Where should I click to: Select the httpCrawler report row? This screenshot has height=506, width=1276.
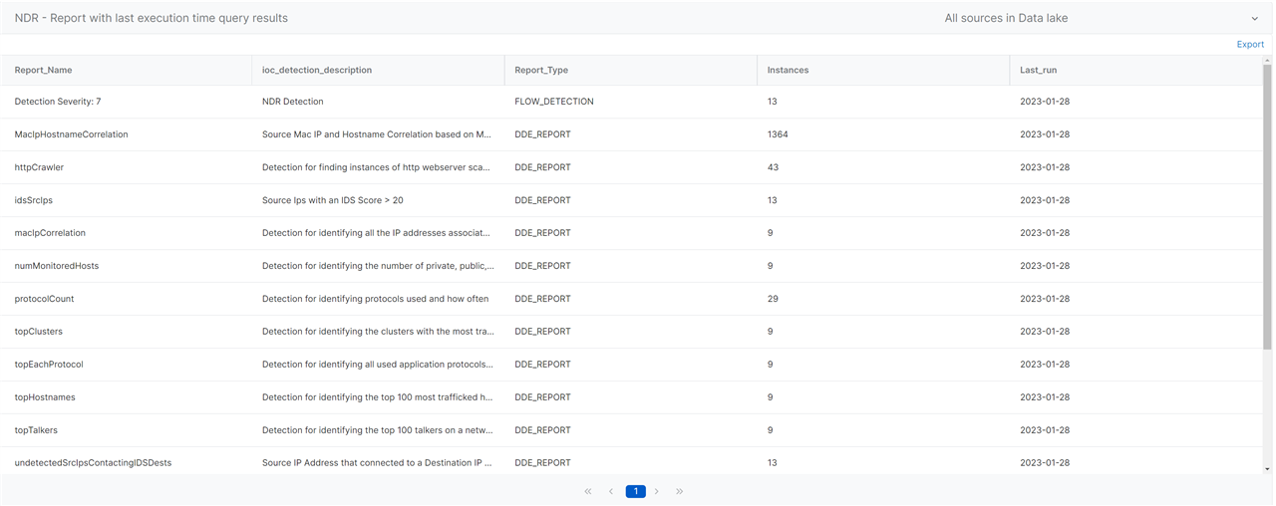(x=631, y=167)
